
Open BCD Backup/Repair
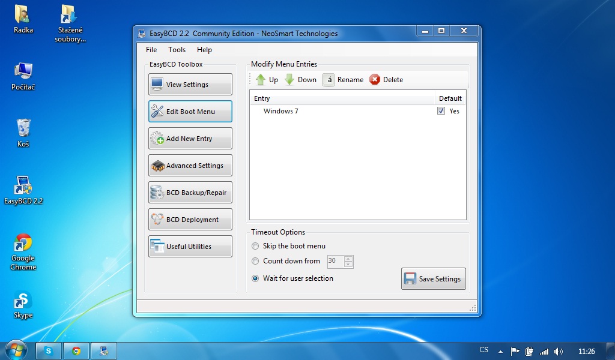[190, 193]
